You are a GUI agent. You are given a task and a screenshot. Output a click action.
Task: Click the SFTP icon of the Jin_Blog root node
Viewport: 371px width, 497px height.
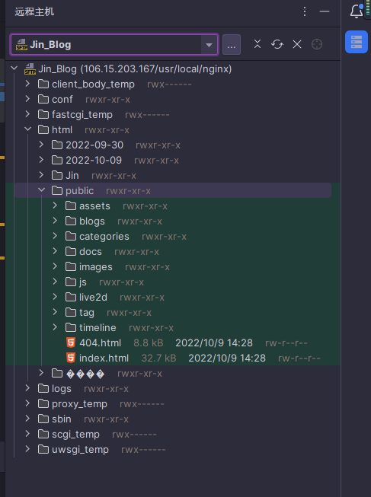(30, 69)
